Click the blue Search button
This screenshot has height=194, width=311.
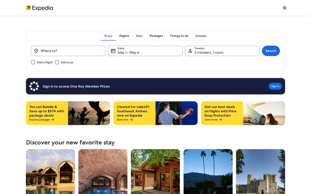pos(271,51)
